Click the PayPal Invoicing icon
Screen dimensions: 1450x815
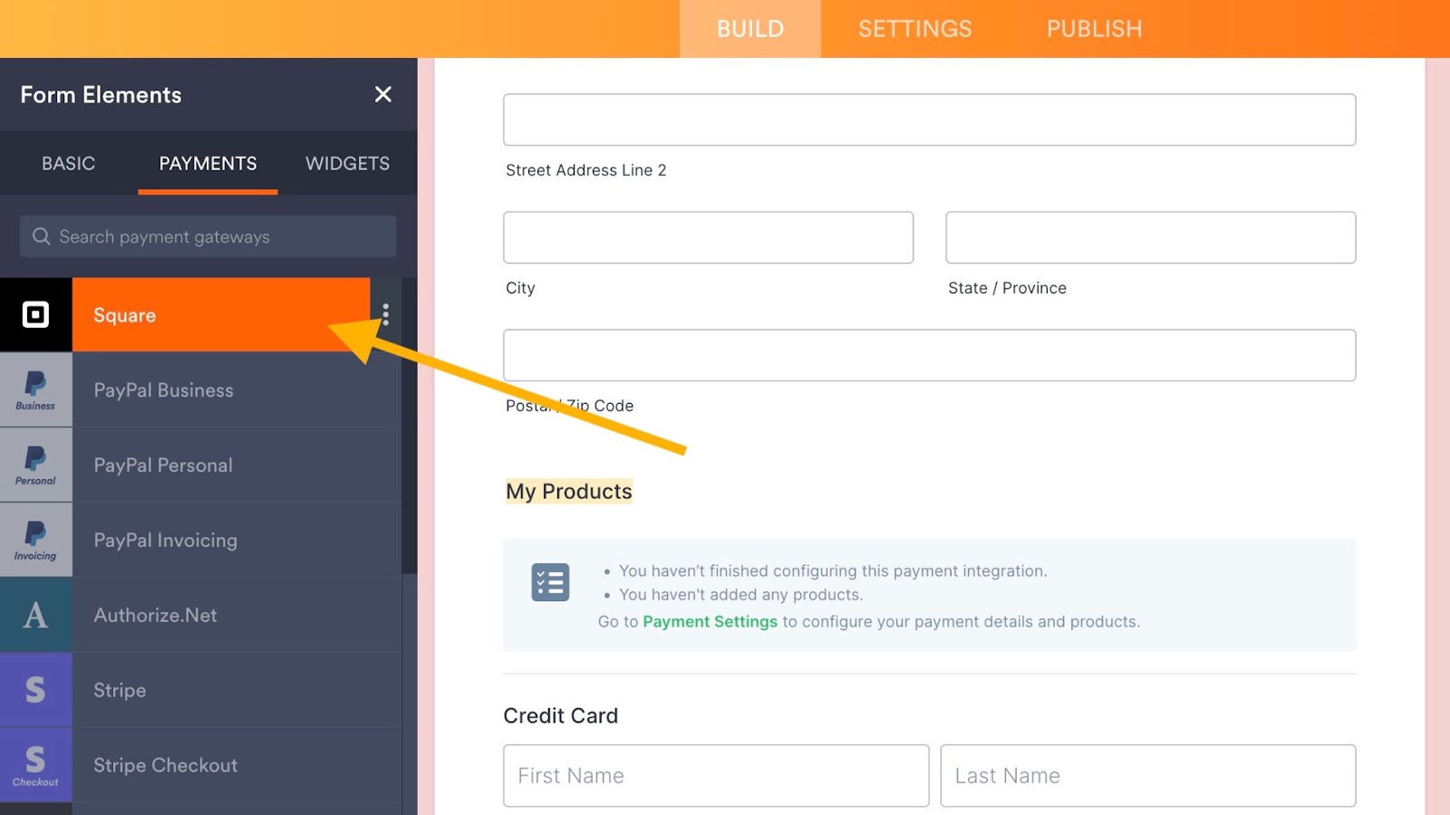pyautogui.click(x=35, y=541)
